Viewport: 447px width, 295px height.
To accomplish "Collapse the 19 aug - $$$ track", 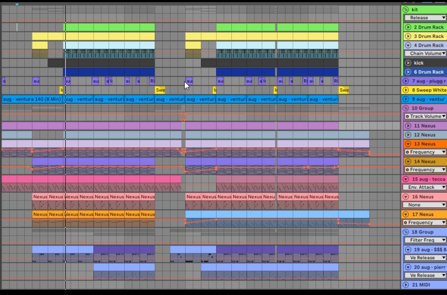I will click(x=408, y=250).
